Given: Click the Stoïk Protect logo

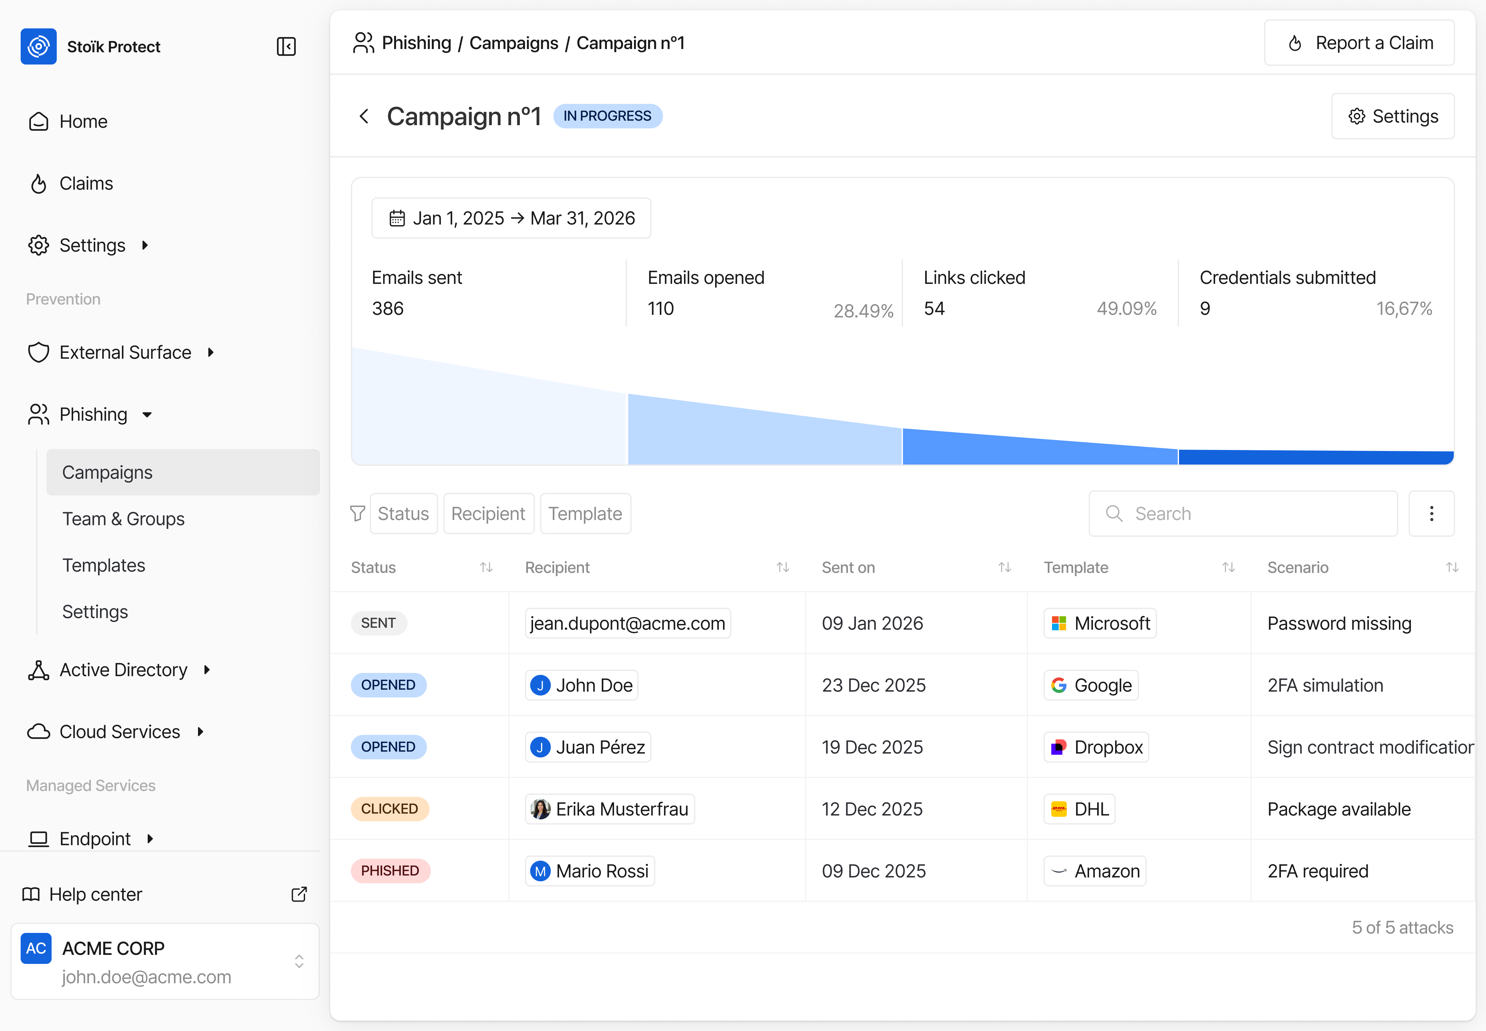Looking at the screenshot, I should click(39, 46).
